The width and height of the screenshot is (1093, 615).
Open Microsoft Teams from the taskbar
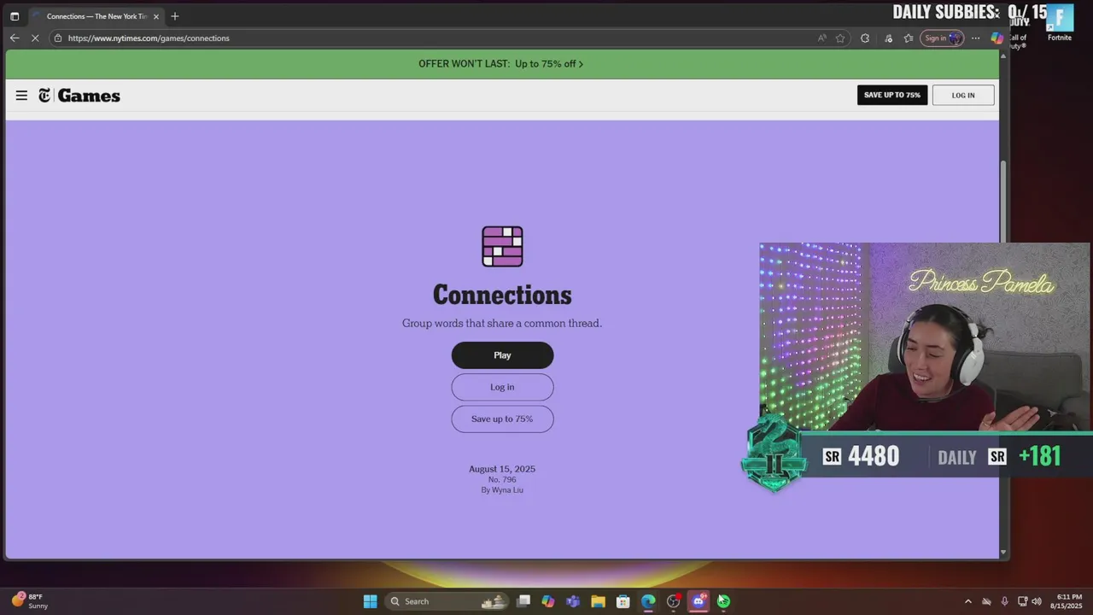pos(573,601)
